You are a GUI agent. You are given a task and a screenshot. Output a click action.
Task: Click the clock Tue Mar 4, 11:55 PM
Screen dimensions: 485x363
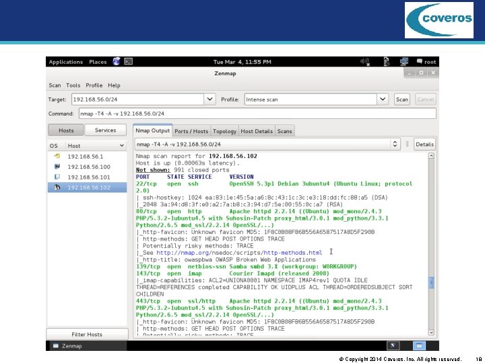(x=243, y=62)
